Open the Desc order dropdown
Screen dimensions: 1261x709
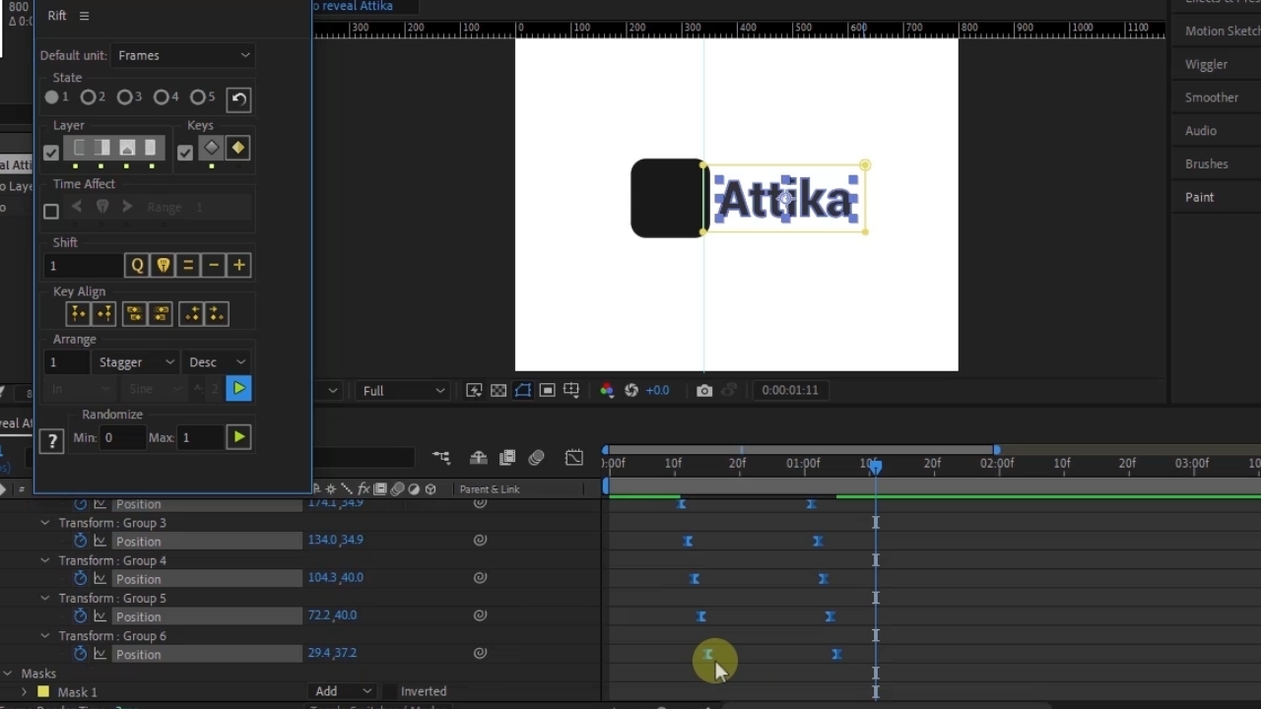pyautogui.click(x=217, y=362)
